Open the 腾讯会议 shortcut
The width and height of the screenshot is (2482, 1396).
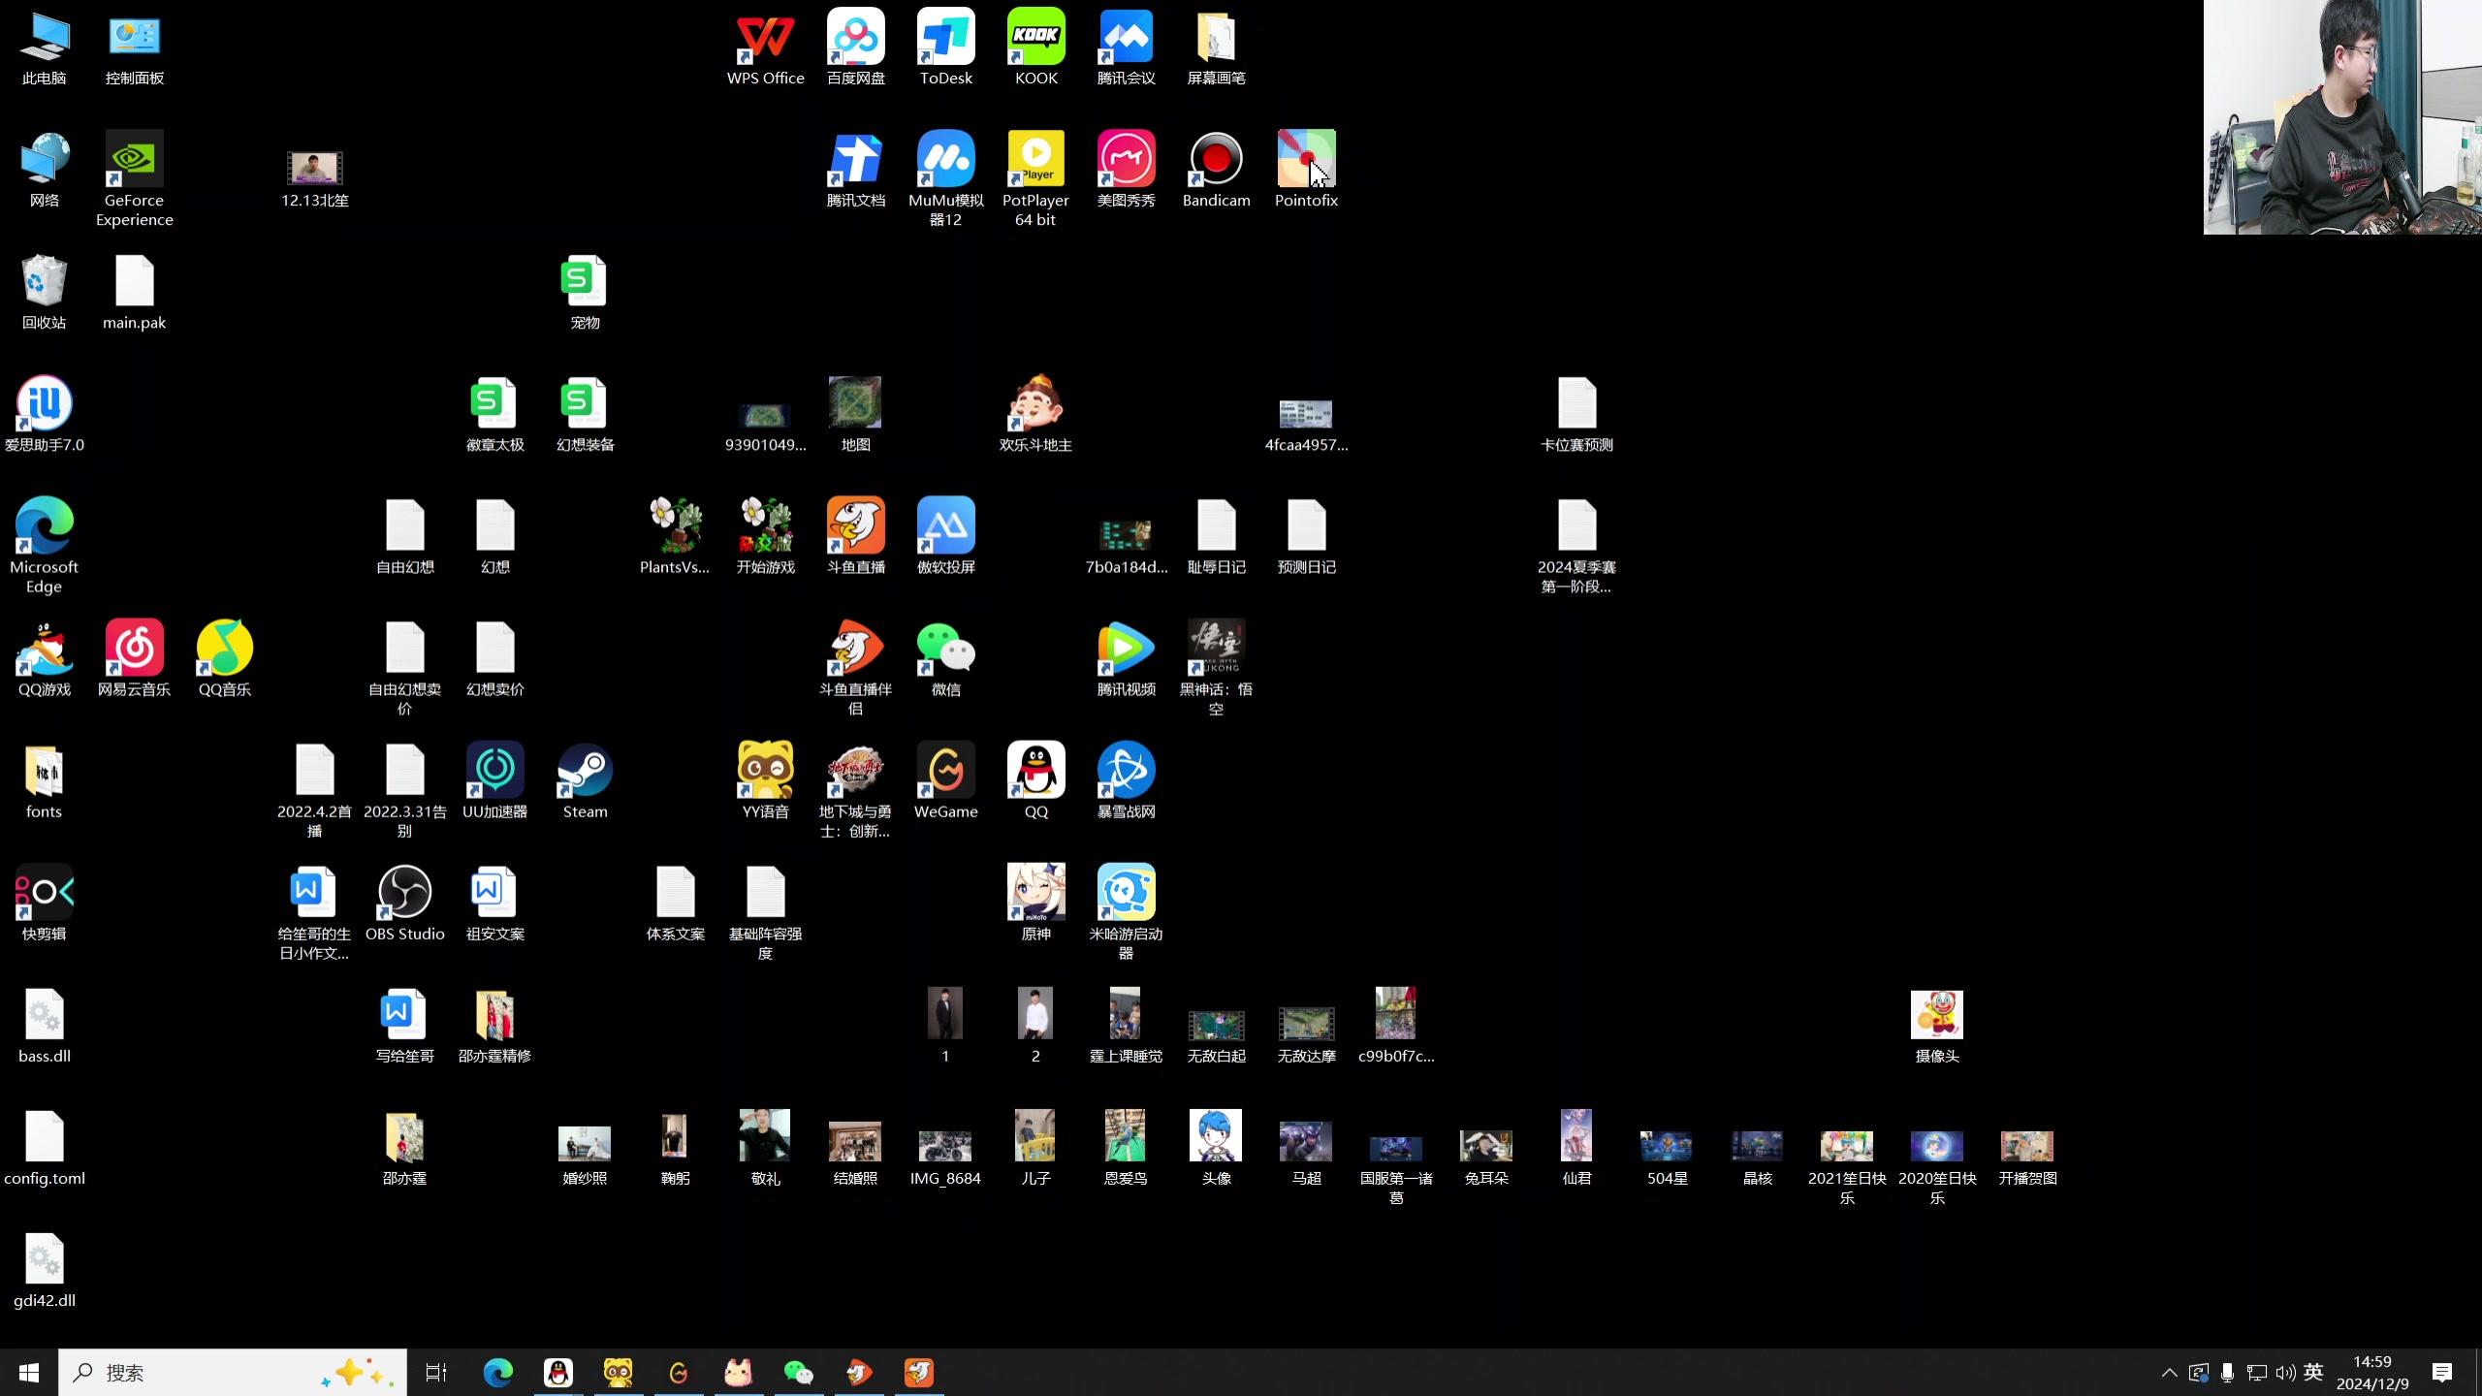point(1126,47)
